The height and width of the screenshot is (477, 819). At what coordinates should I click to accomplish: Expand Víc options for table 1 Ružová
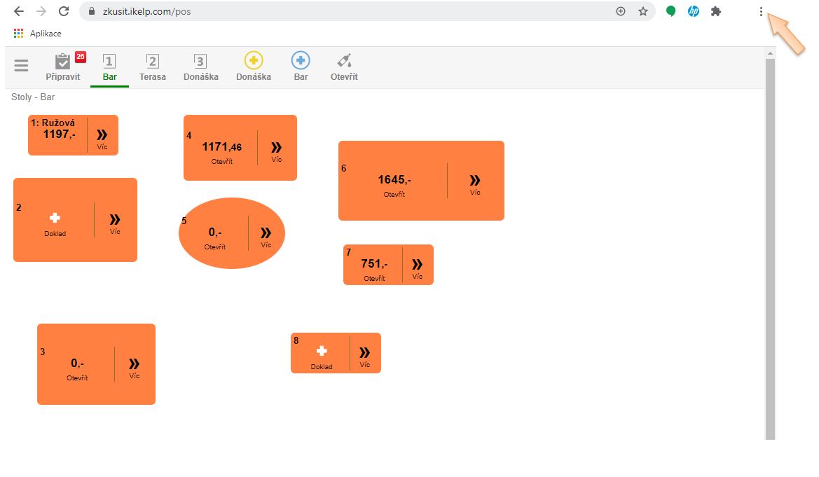102,137
